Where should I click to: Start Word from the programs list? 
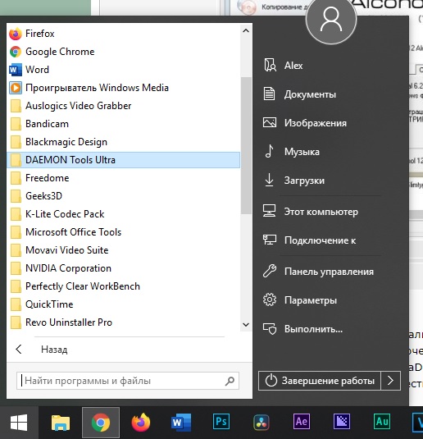(x=123, y=70)
